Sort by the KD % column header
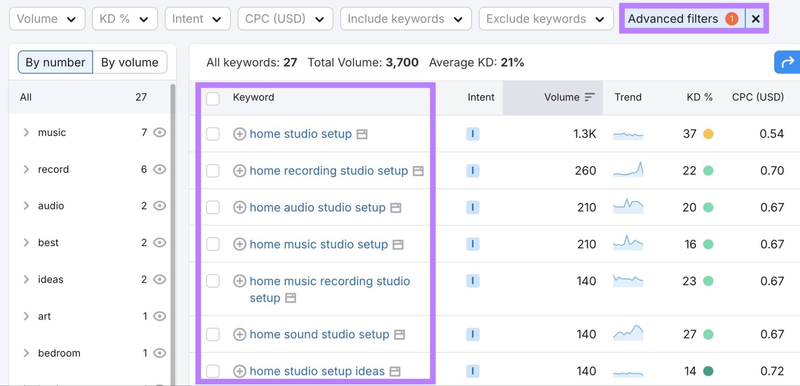 point(699,97)
